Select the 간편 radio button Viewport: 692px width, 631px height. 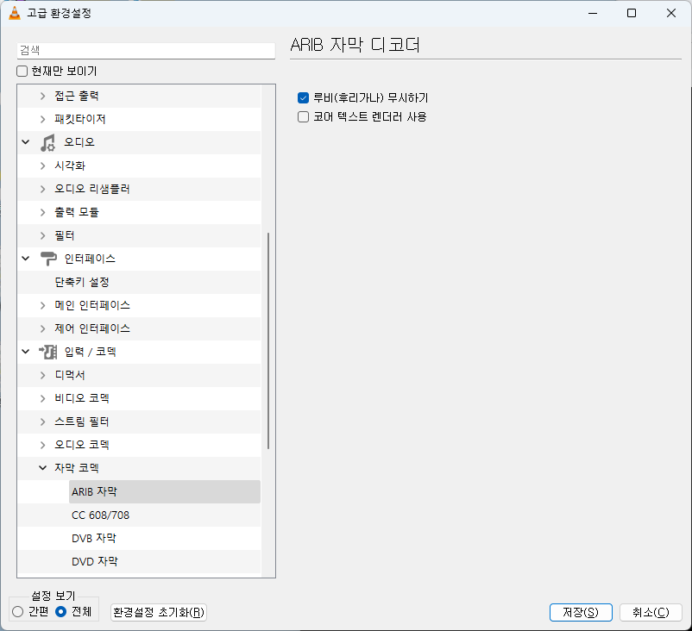tap(17, 611)
